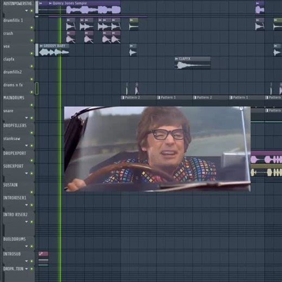Click the DROPEXPORT track label
The width and height of the screenshot is (282, 282).
click(15, 153)
